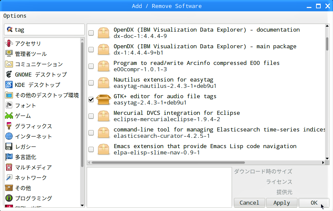Image resolution: width=333 pixels, height=211 pixels.
Task: Click the search icon in the tag field
Action: point(10,29)
